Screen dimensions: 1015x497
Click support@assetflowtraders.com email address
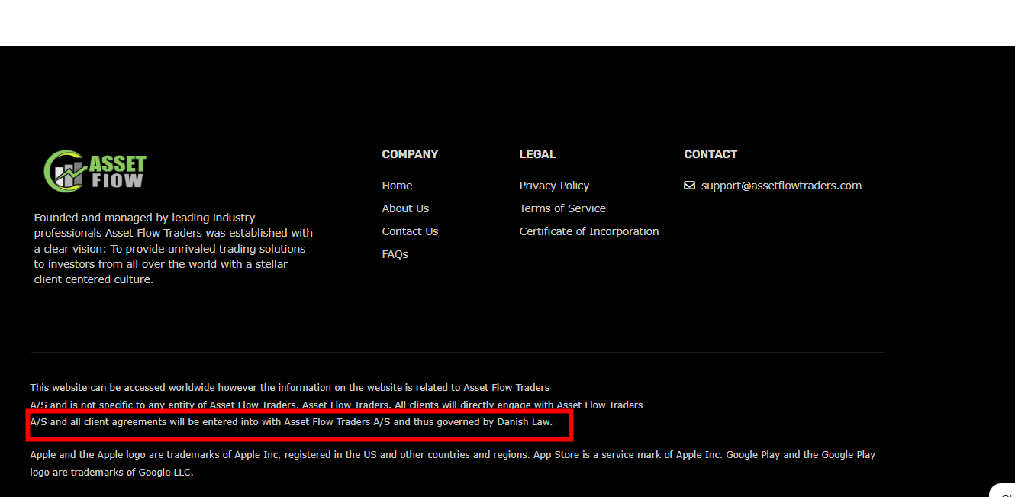(781, 186)
